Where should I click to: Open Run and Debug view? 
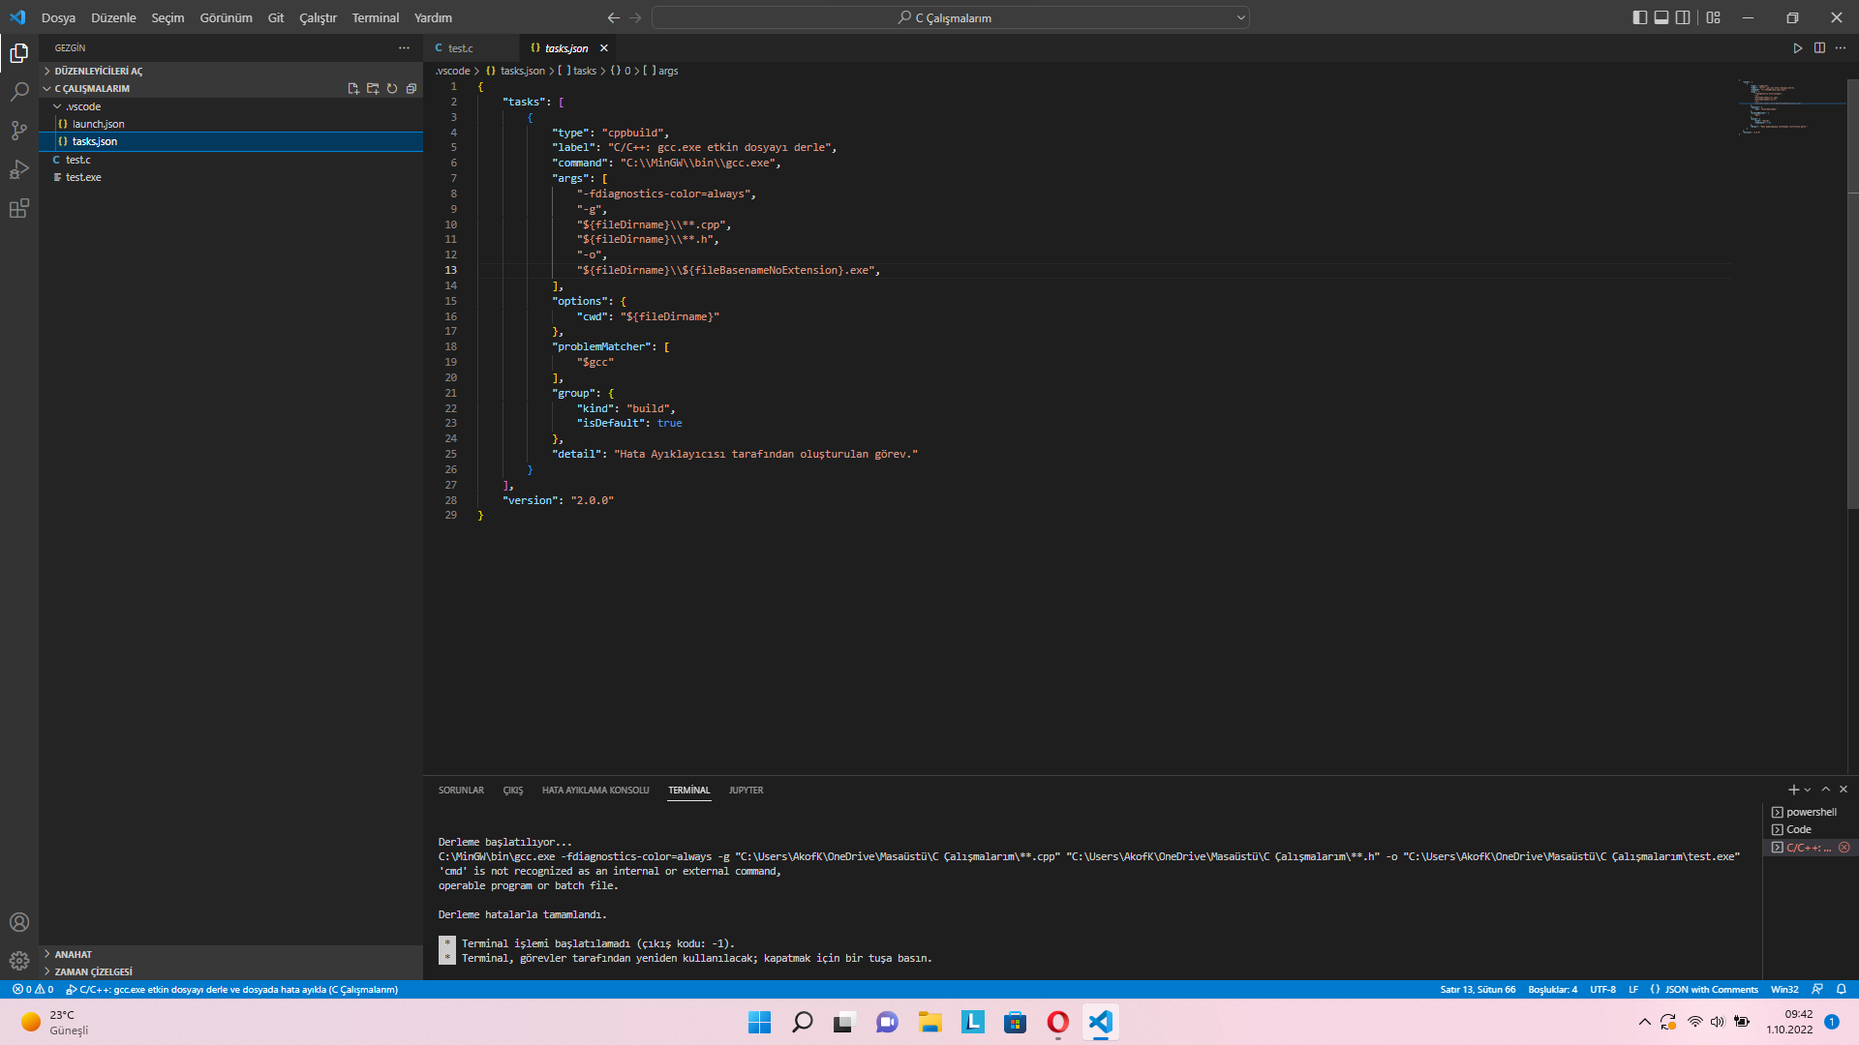tap(19, 169)
